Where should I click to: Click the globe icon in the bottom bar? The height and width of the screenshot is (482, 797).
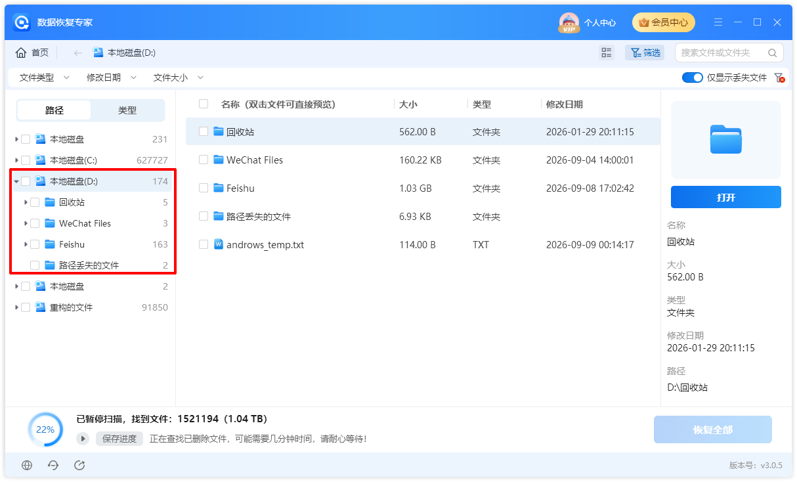(27, 465)
